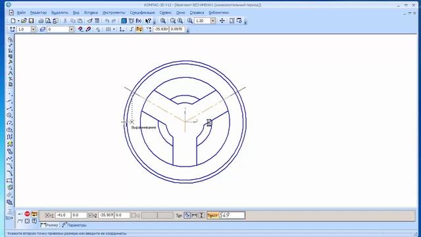Zoom to window with the magnifier icon
The image size is (421, 237).
click(x=162, y=20)
